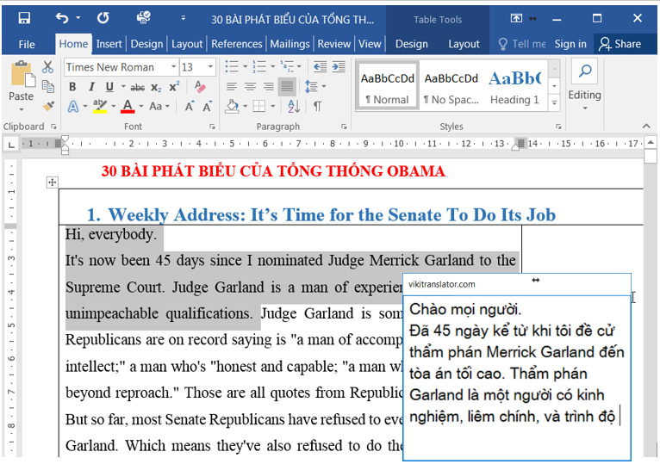Open the font name dropdown

click(x=173, y=67)
